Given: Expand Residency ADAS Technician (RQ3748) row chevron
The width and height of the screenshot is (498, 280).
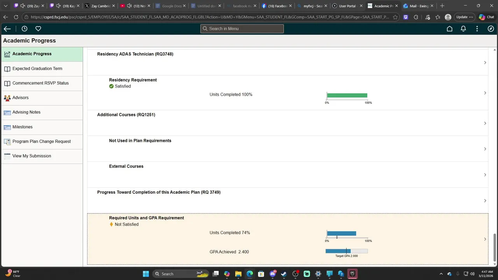Looking at the screenshot, I should pyautogui.click(x=485, y=63).
